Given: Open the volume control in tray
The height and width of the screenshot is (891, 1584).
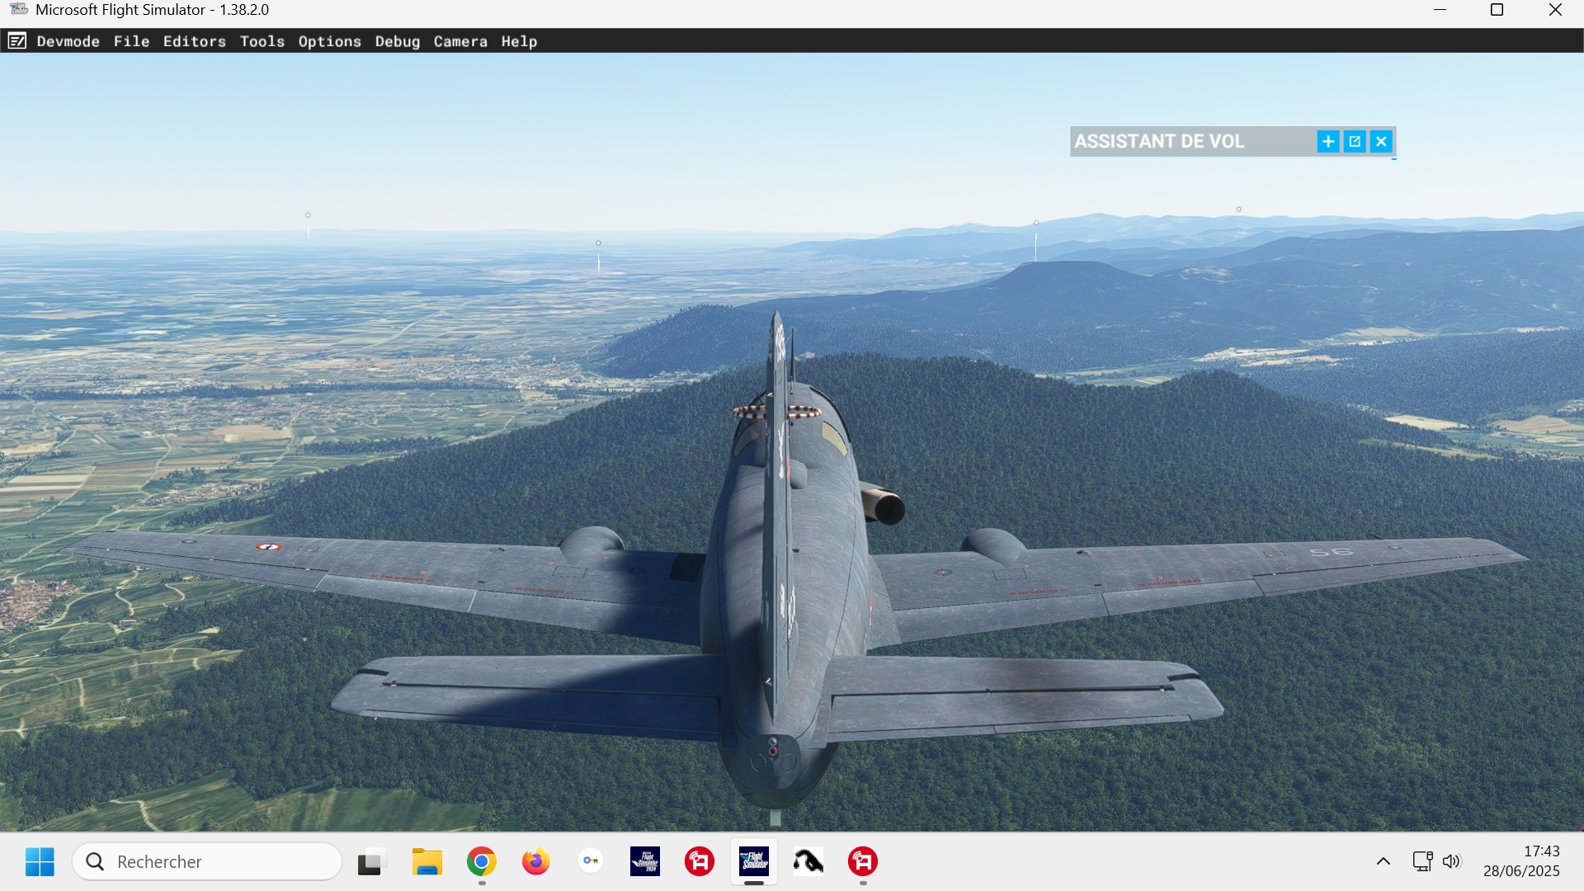Looking at the screenshot, I should click(1451, 862).
